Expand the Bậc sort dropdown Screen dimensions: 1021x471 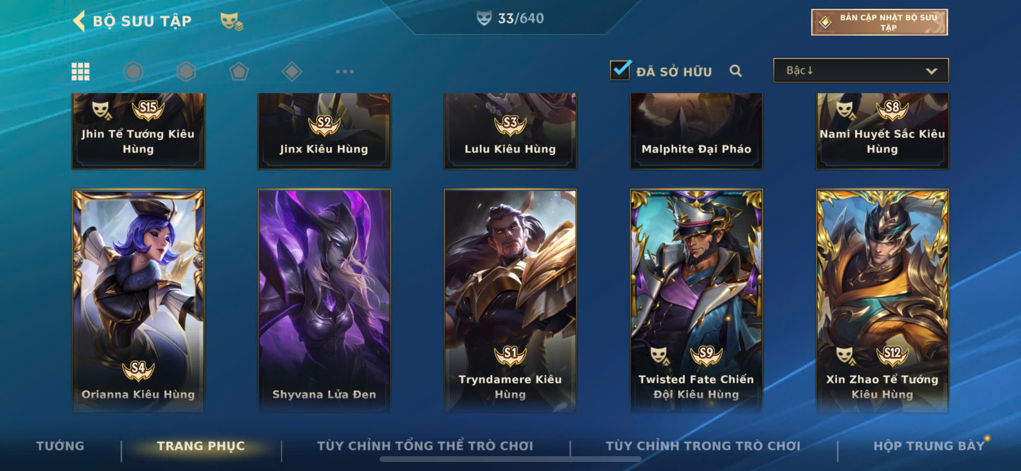click(x=861, y=71)
